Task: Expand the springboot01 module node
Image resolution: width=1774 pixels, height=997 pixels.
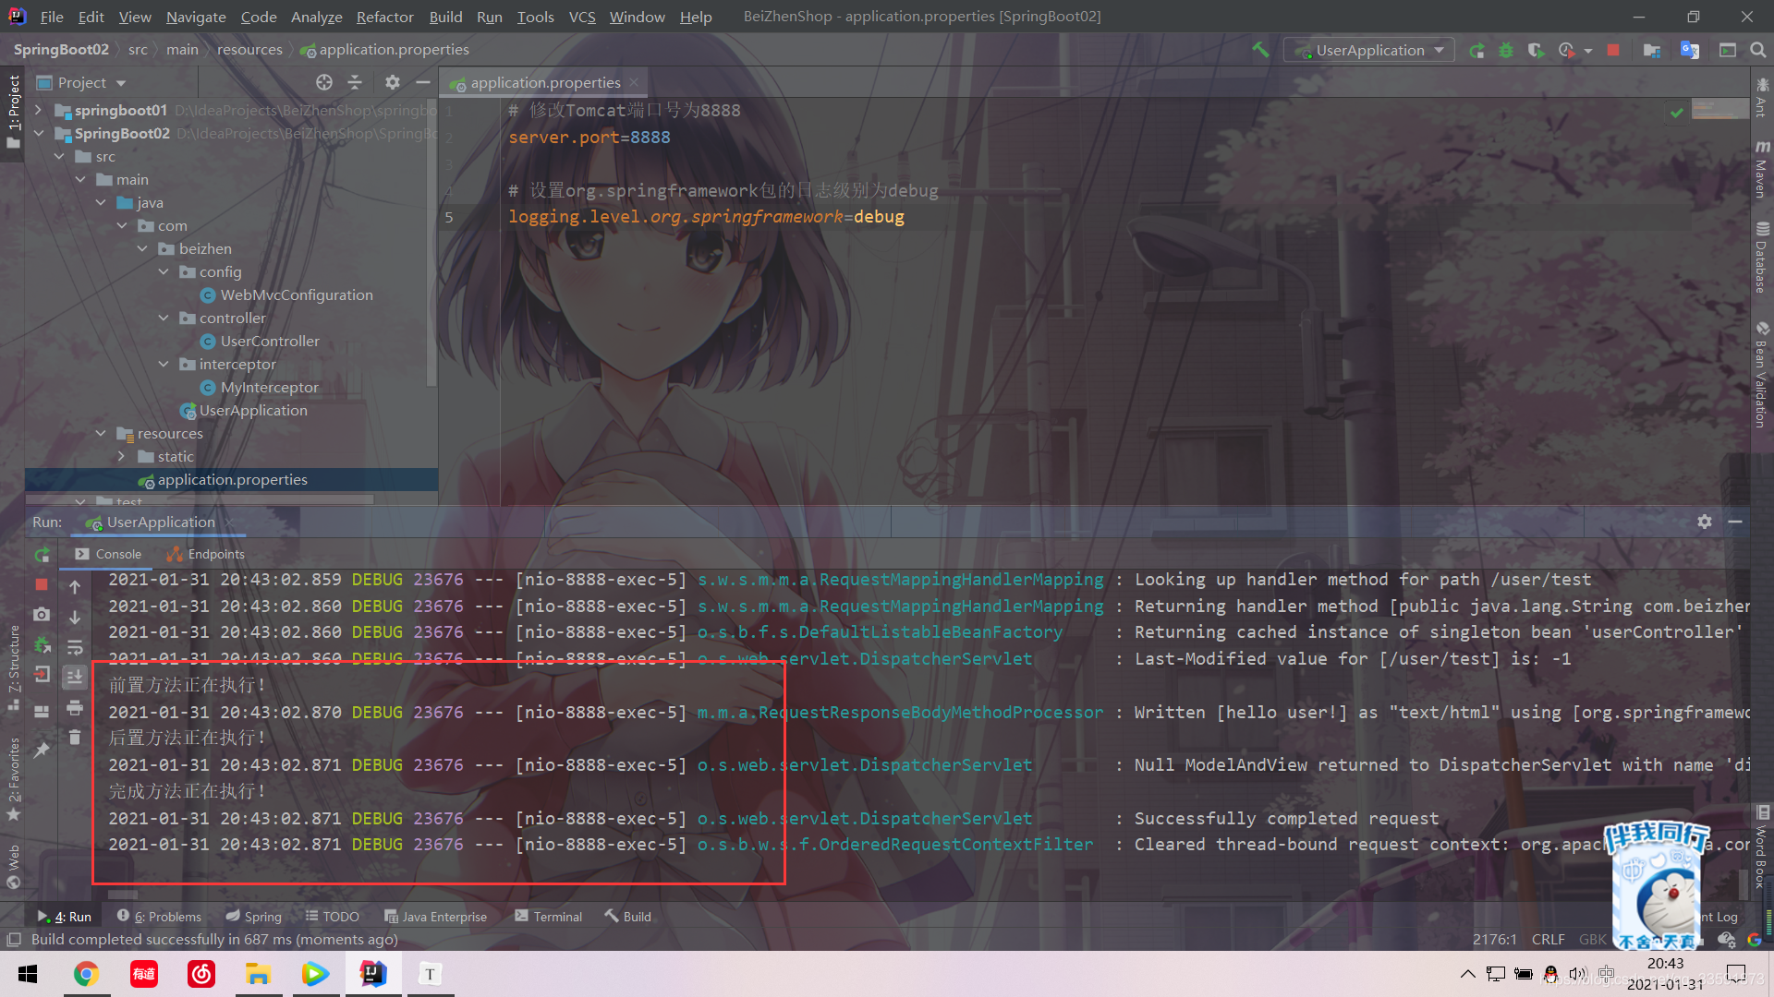Action: coord(38,110)
